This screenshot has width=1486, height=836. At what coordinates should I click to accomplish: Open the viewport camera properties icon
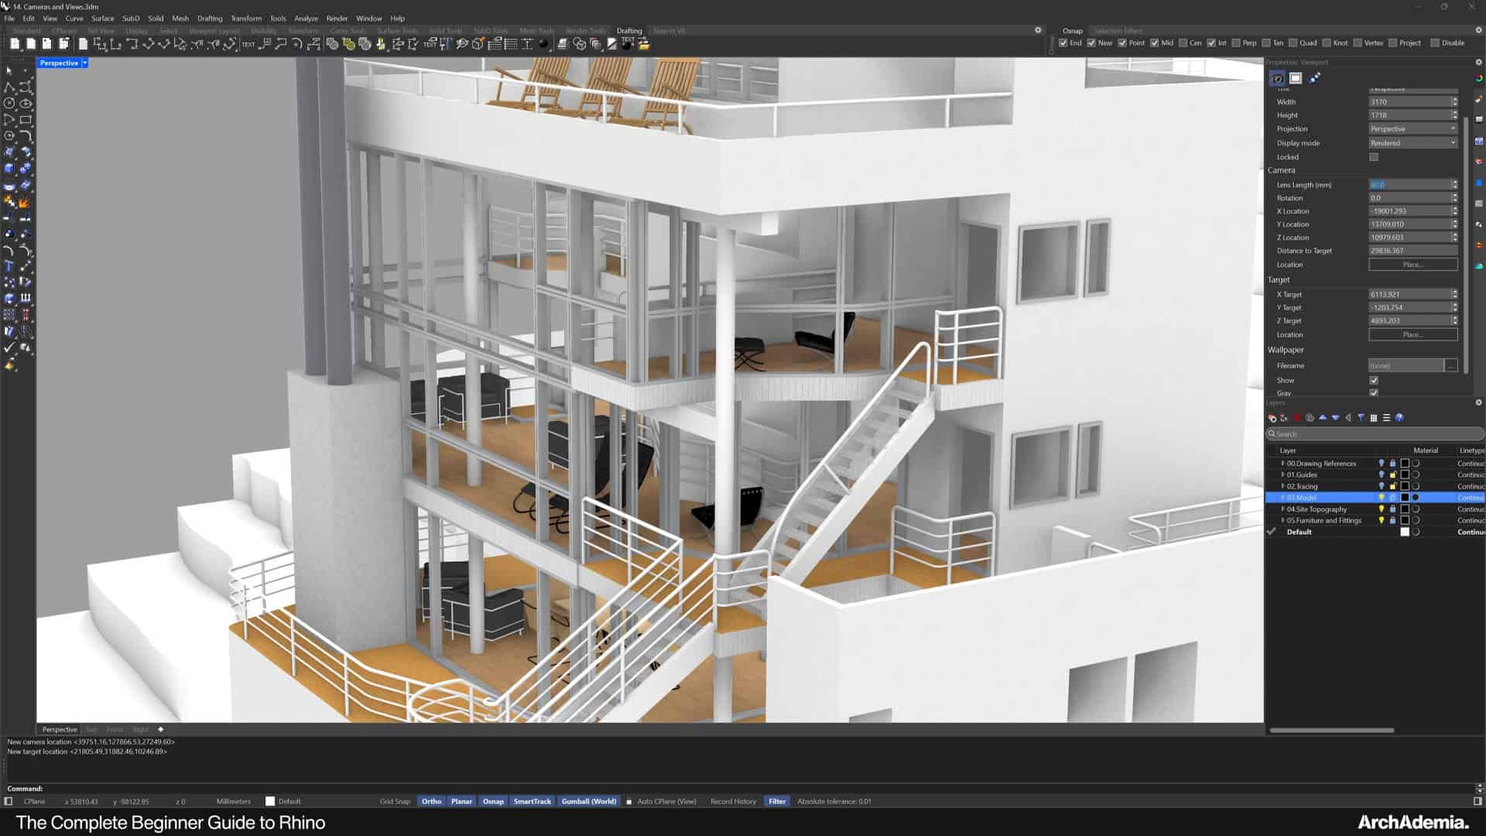click(1277, 78)
